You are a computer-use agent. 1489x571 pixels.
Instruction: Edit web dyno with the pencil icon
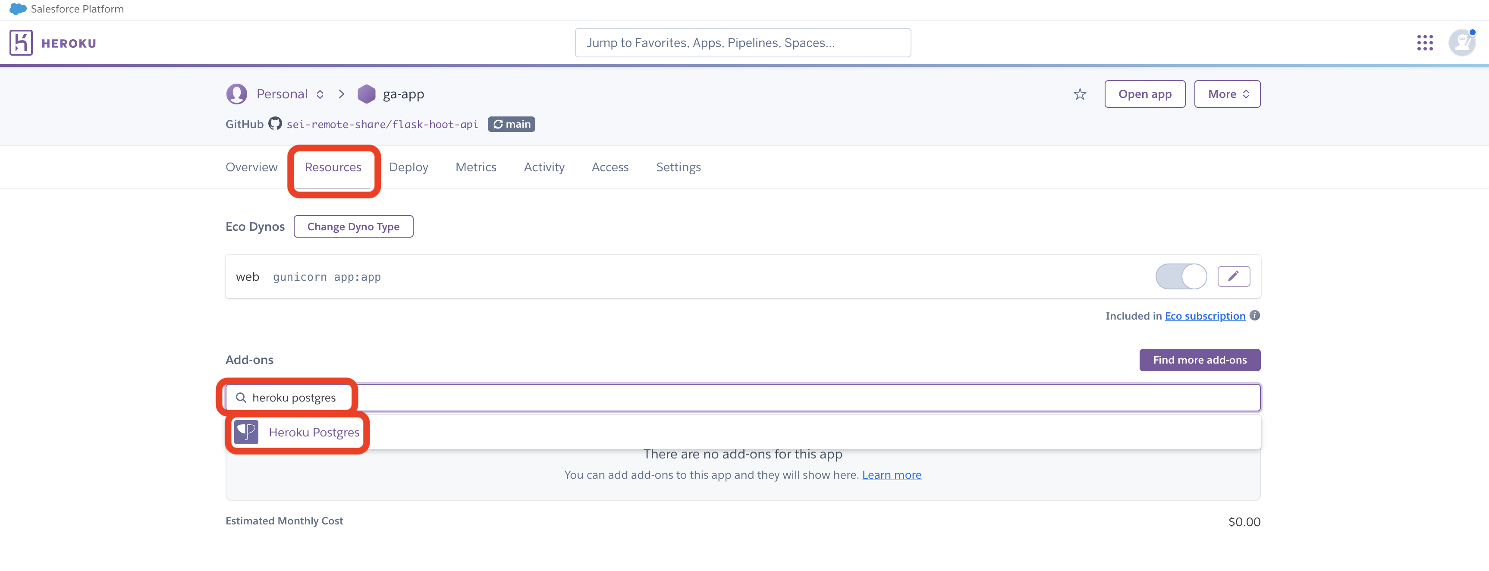[x=1234, y=276]
